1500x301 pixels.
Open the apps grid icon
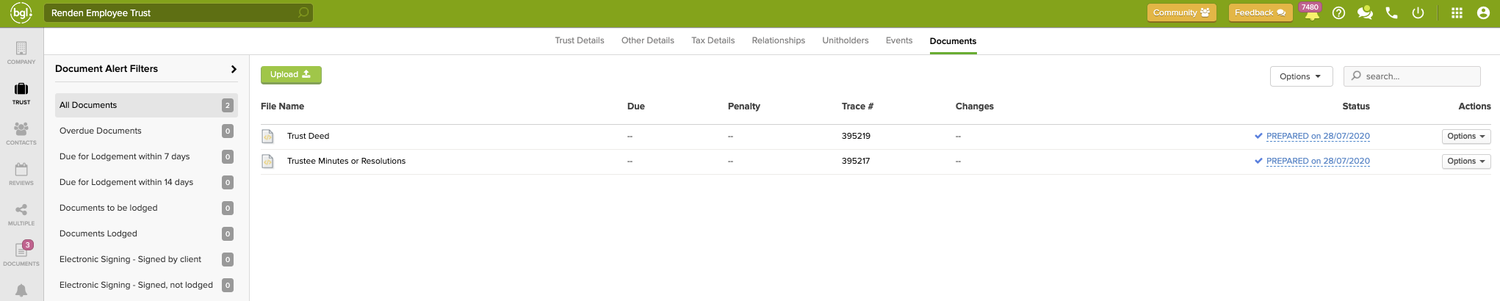[1457, 13]
